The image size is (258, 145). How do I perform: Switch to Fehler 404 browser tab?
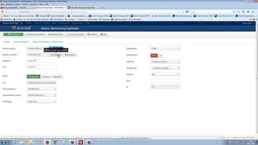pos(83,8)
